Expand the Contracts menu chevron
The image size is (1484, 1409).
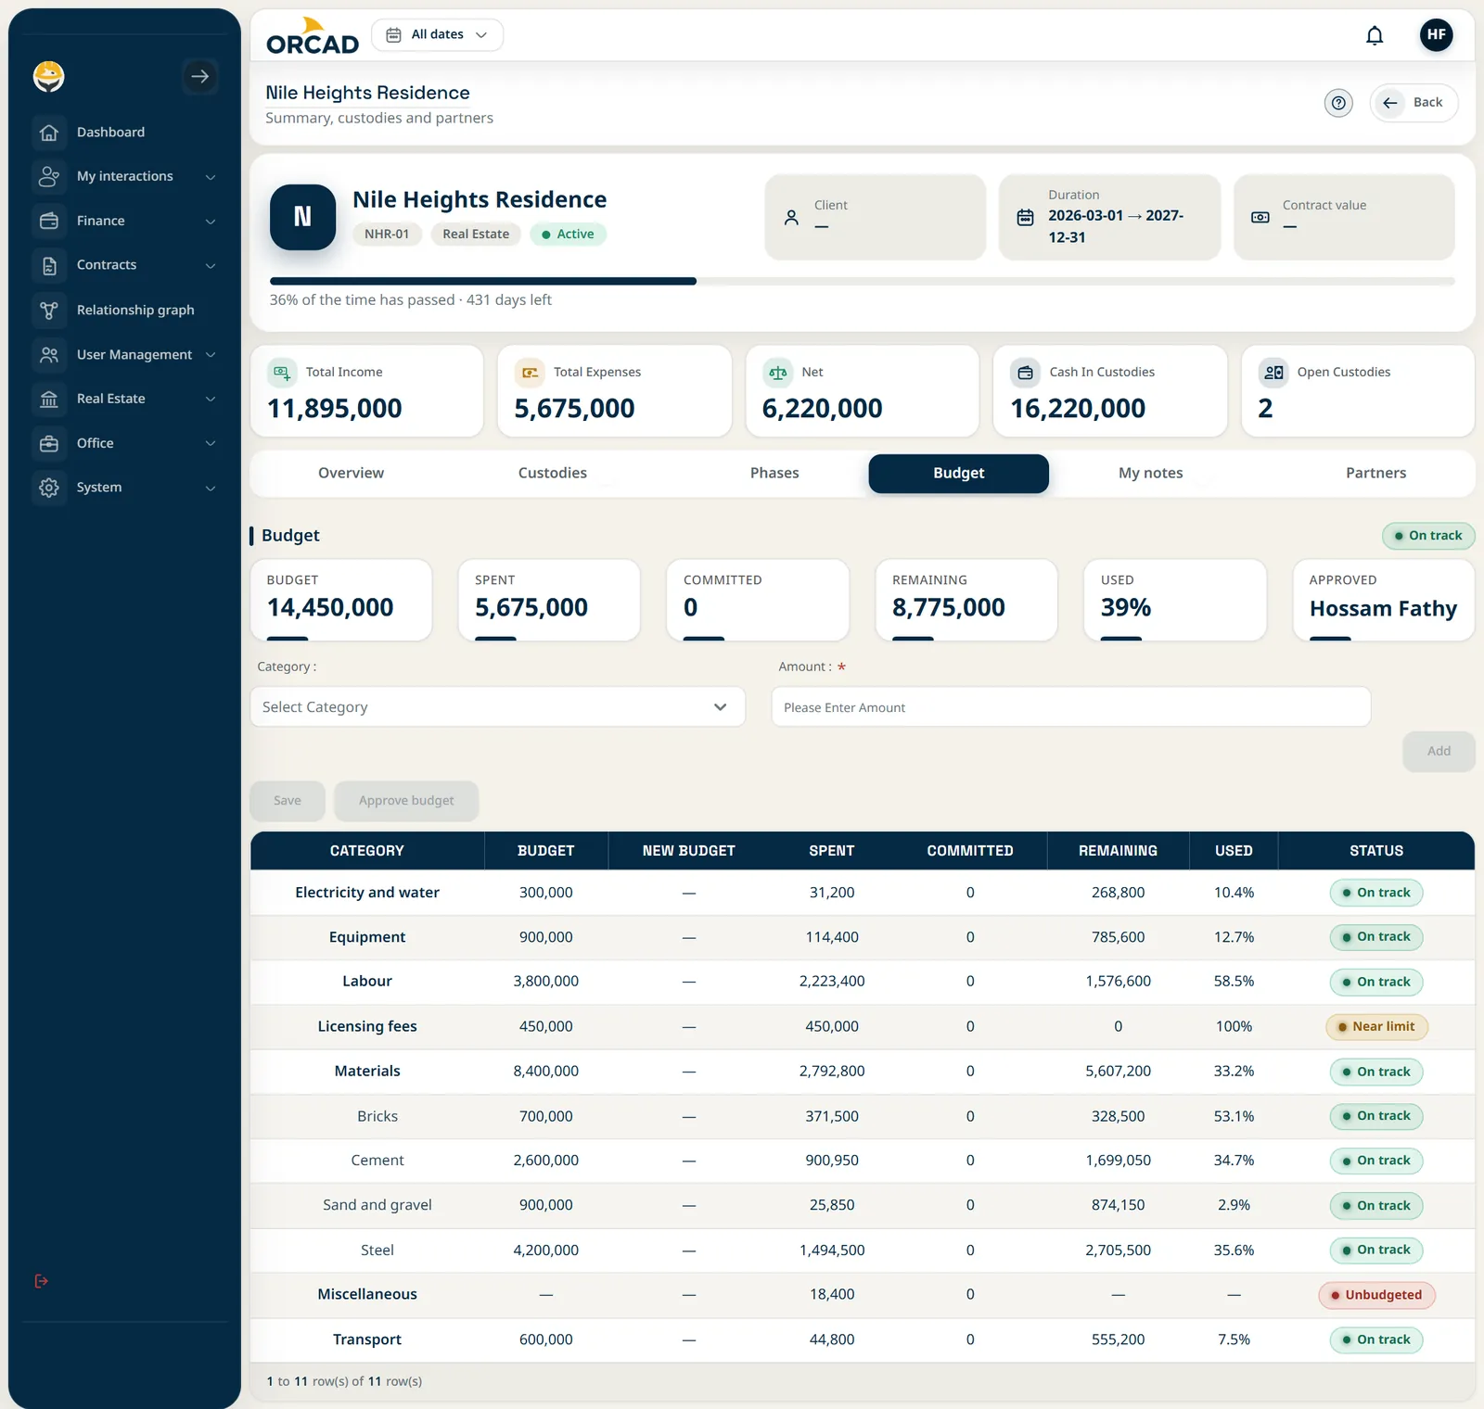click(211, 266)
